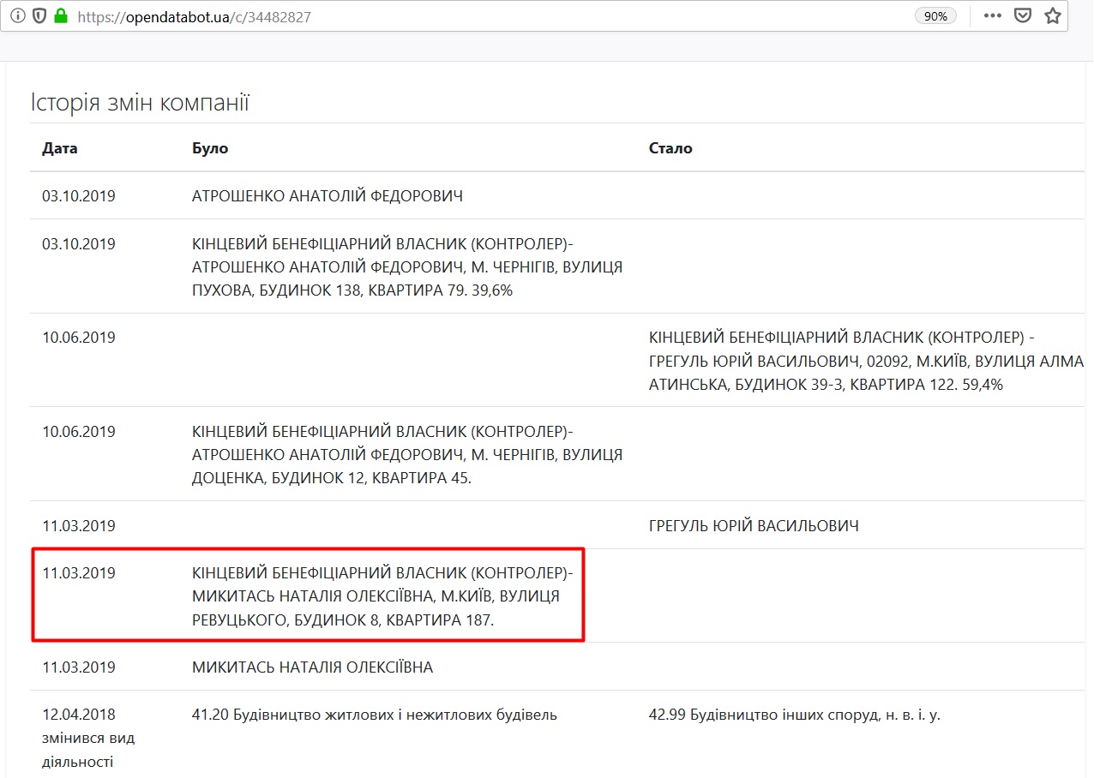
Task: Click the 12.04.2018 activity change date
Action: click(x=79, y=714)
